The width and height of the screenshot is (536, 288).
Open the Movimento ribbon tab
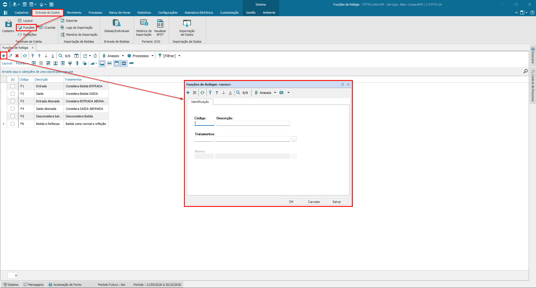coord(74,13)
